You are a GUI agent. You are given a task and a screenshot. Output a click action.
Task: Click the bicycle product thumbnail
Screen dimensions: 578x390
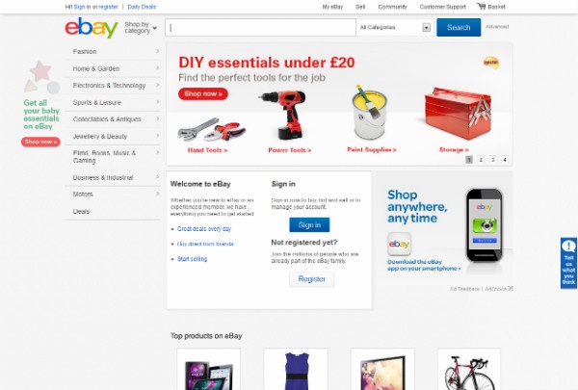click(x=469, y=370)
